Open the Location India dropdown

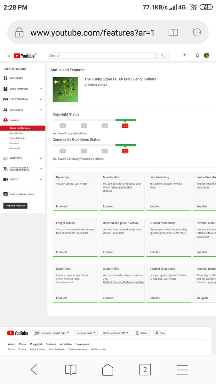click(x=86, y=333)
